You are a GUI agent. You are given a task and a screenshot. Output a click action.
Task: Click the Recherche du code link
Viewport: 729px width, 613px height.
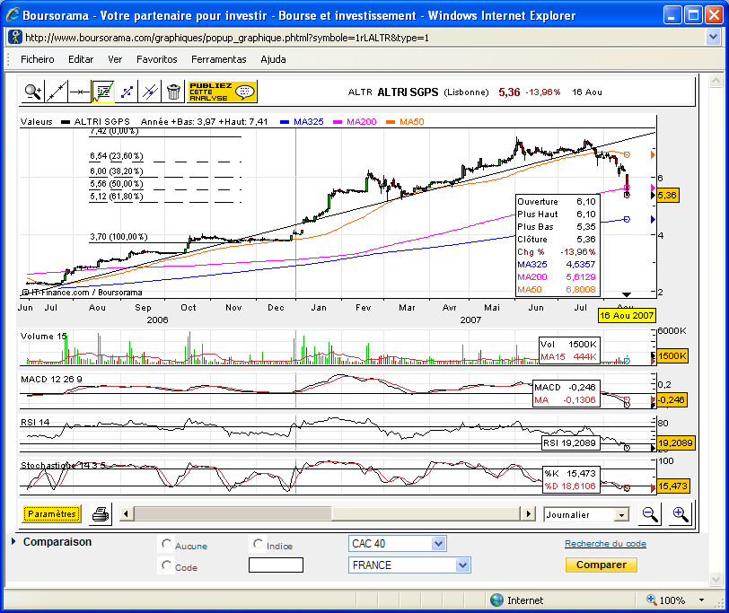click(x=605, y=543)
